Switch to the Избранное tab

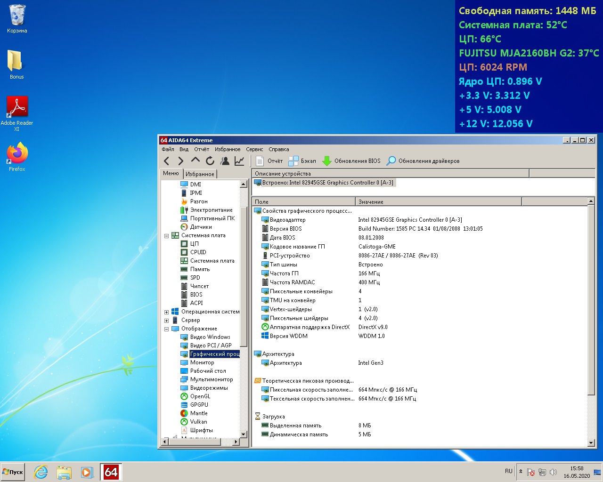(x=200, y=174)
